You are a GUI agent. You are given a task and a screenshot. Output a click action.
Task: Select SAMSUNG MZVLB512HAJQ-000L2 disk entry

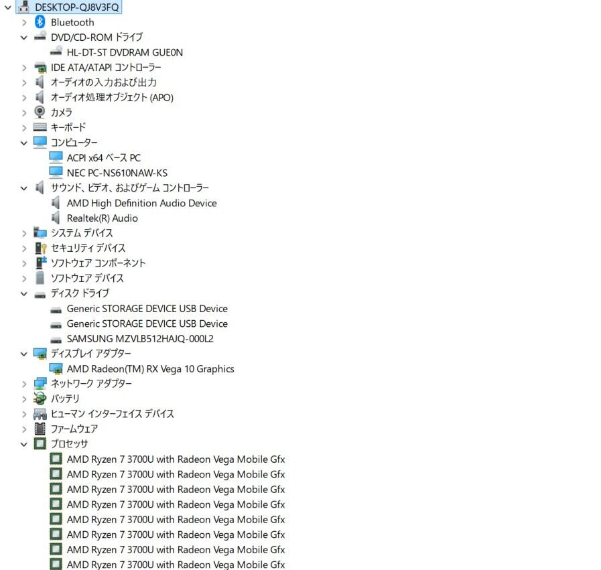140,339
